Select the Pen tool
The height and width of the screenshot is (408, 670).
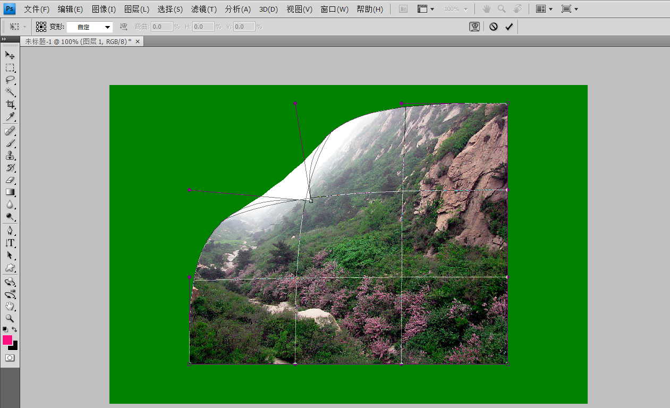10,231
